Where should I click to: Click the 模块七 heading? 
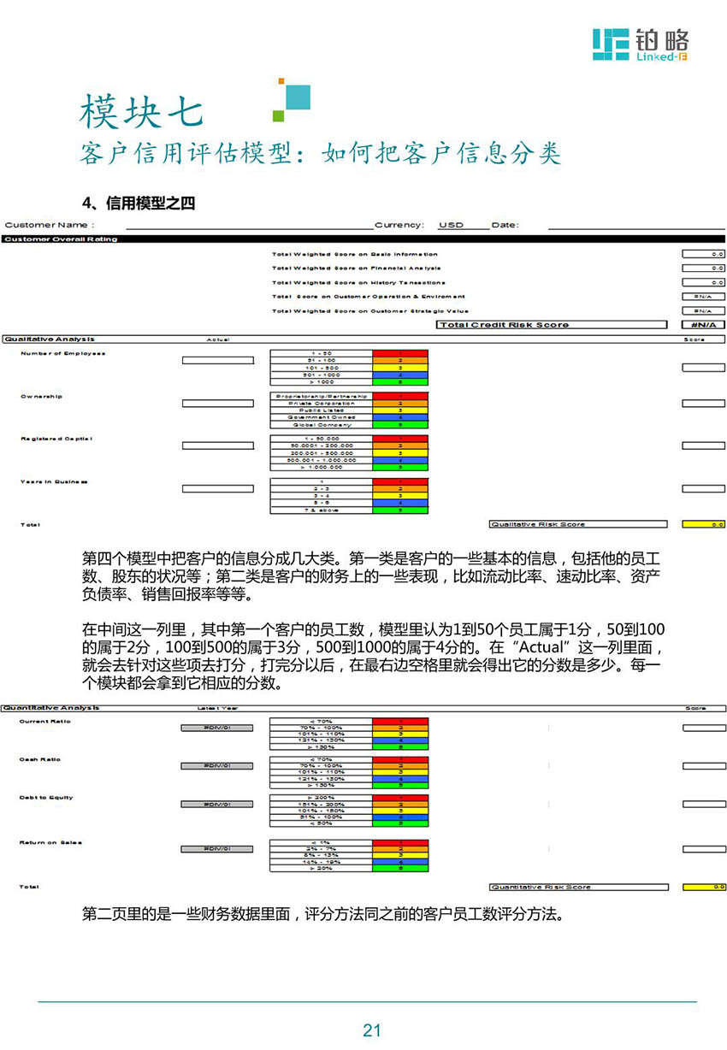(142, 110)
